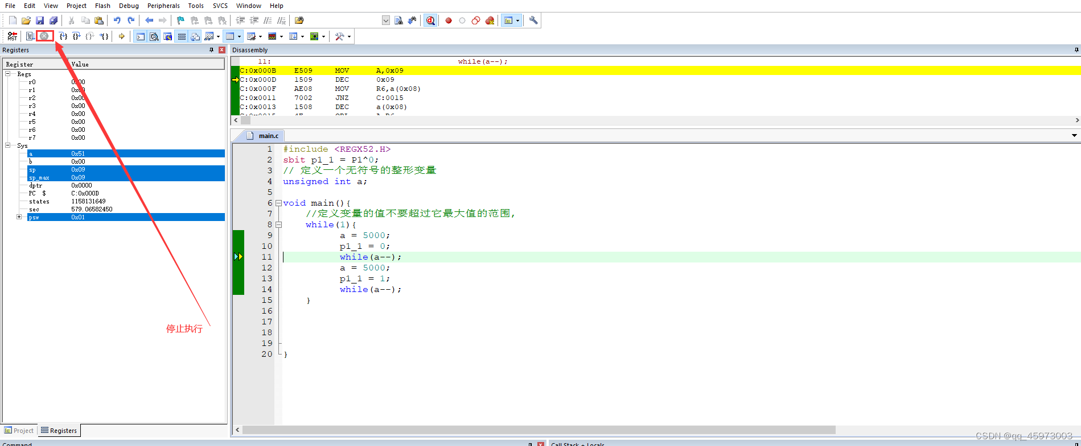1081x446 pixels.
Task: Open the Debug menu
Action: click(x=129, y=6)
